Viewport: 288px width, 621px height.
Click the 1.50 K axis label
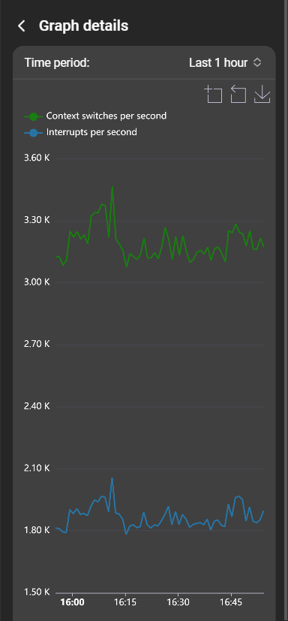(37, 592)
